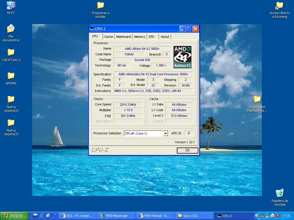
Task: Click the Instructions field listing MMX, SSE
Action: tap(153, 91)
